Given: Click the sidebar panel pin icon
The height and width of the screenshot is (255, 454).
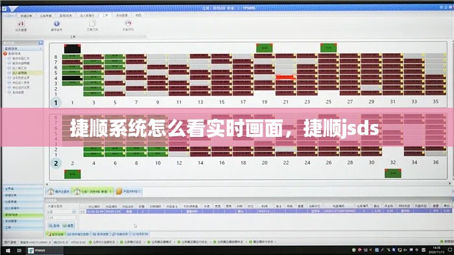Looking at the screenshot, I should tap(41, 43).
